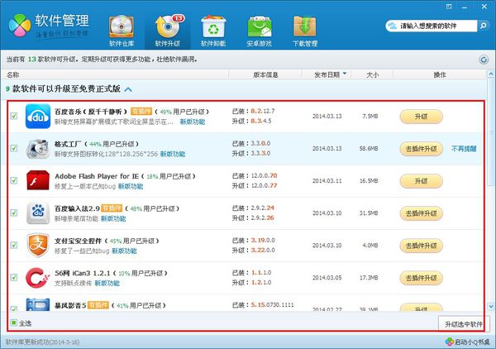Click the 版本信息 column header
This screenshot has height=349, width=496.
pos(265,74)
